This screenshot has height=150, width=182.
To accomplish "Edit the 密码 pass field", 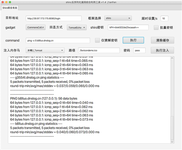I will click(139, 50).
